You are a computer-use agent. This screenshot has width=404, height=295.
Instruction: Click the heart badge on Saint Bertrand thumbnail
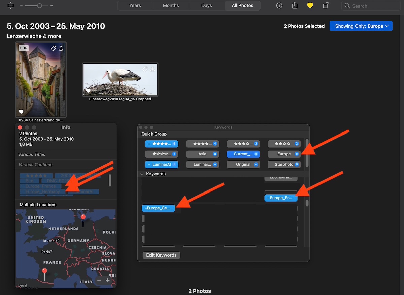click(x=21, y=112)
